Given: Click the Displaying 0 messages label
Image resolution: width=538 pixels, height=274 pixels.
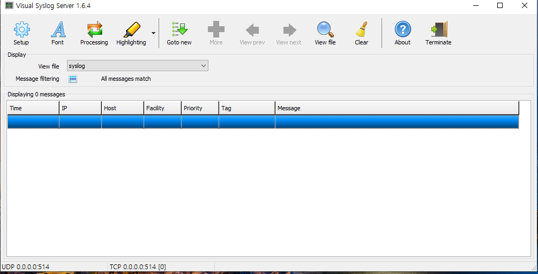Looking at the screenshot, I should 36,94.
